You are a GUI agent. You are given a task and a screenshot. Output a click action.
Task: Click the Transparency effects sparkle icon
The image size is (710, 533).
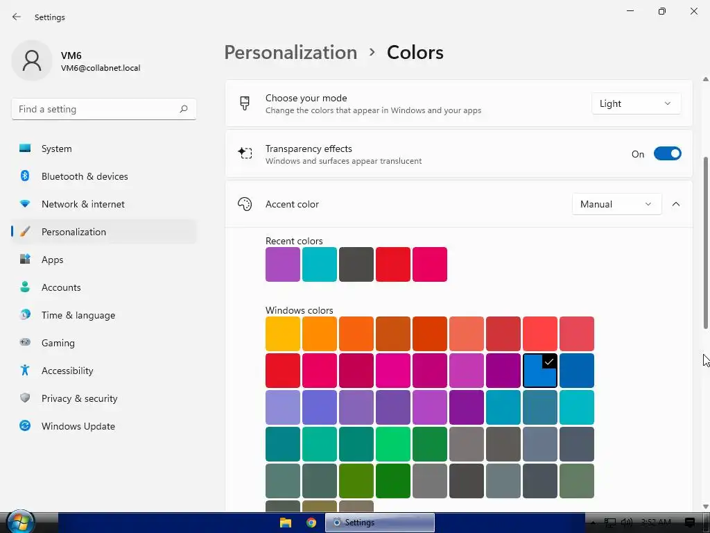[x=245, y=153]
